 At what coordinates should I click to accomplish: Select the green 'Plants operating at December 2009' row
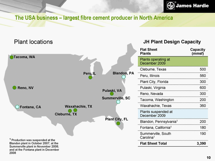click(171, 61)
